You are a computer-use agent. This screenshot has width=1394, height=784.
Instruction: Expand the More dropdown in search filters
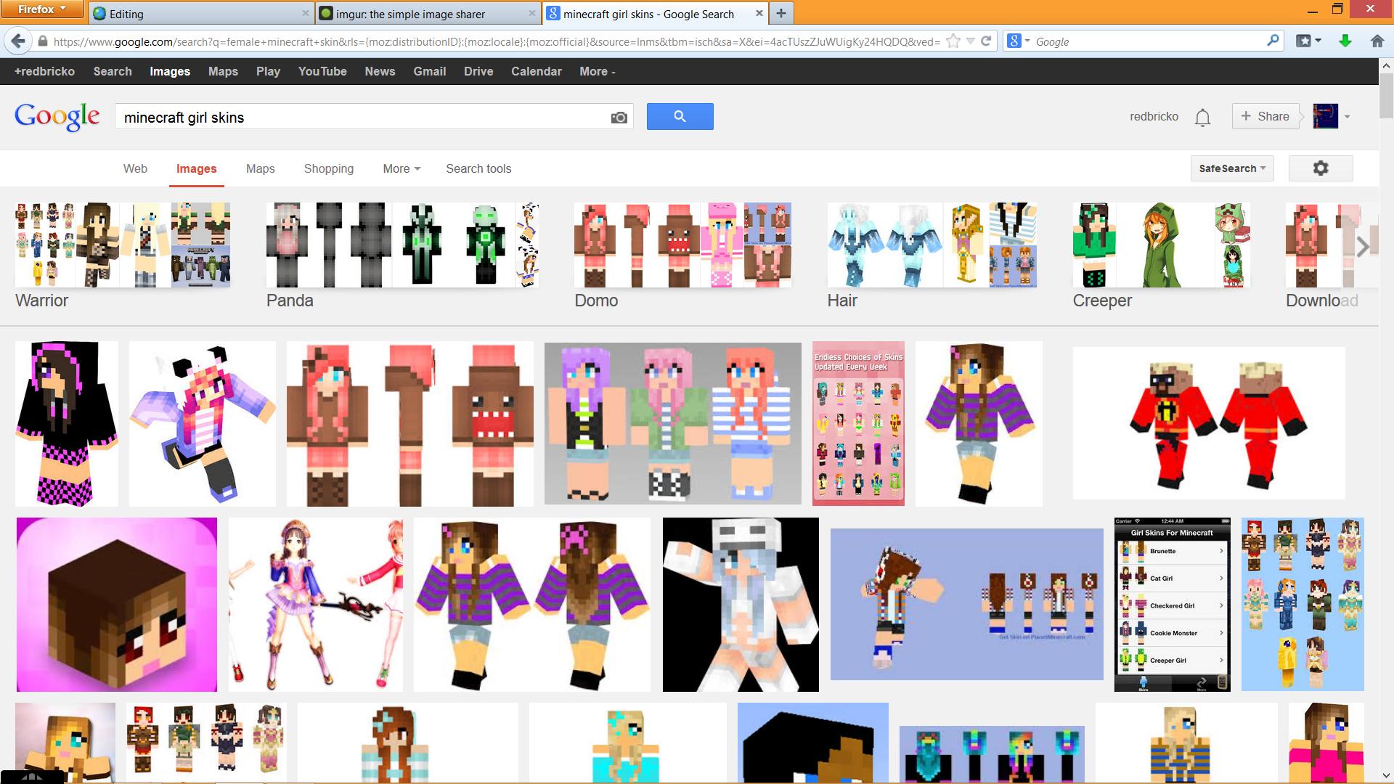tap(402, 168)
